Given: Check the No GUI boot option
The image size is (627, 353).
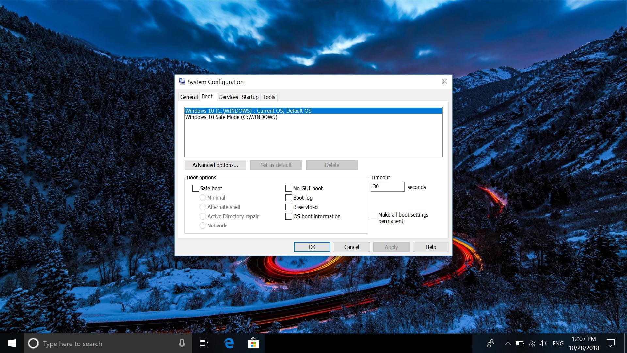Looking at the screenshot, I should tap(289, 188).
